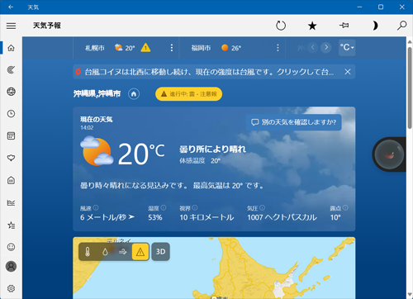The image size is (413, 299).
Task: Select the wind map layer arrow
Action: (122, 252)
